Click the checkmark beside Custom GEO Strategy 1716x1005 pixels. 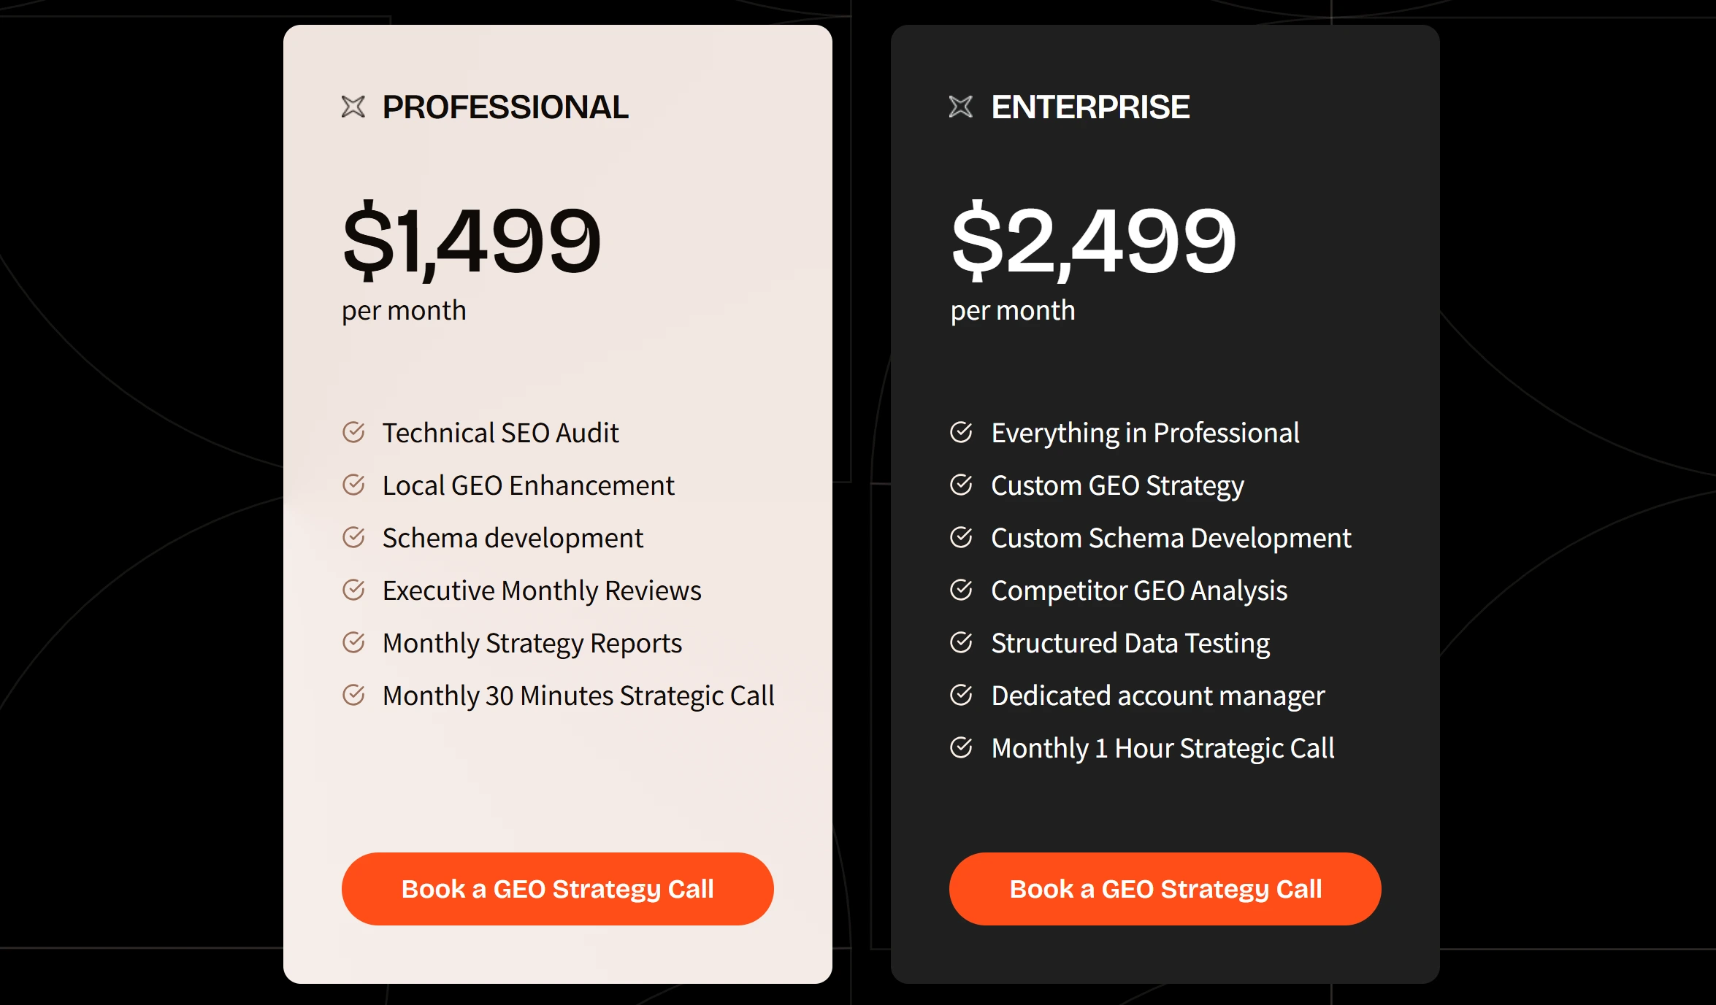pyautogui.click(x=962, y=485)
